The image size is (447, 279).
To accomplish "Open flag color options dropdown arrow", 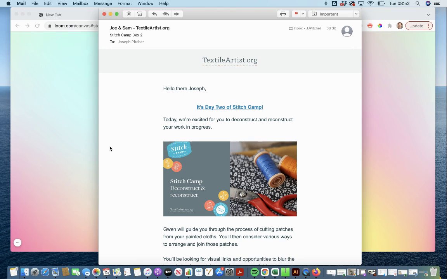I will 303,14.
